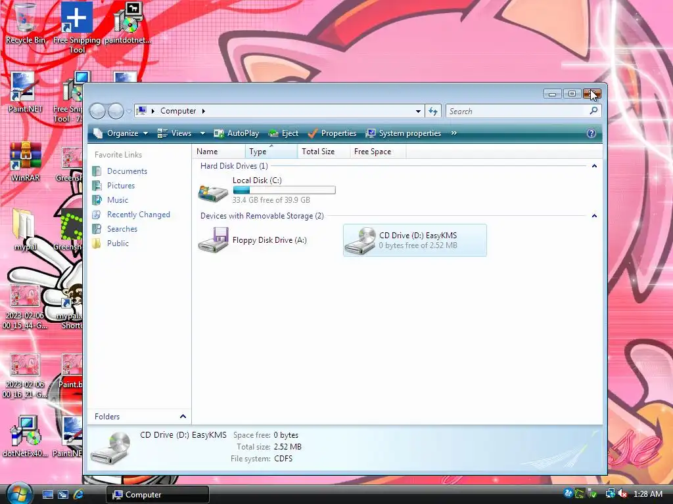The image size is (673, 504).
Task: Sort by the Name column header
Action: 219,152
